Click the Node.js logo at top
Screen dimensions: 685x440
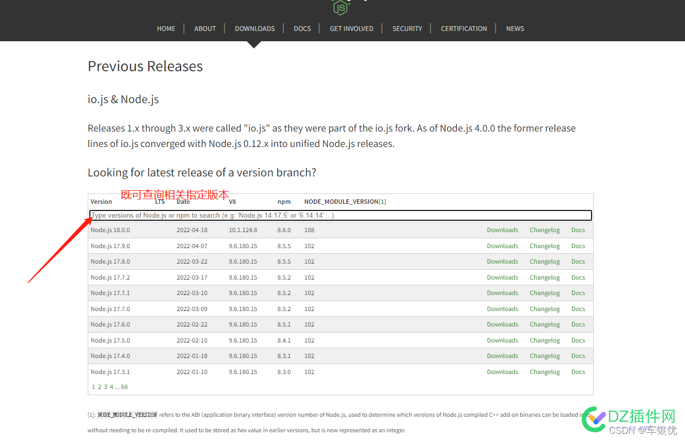coord(341,7)
